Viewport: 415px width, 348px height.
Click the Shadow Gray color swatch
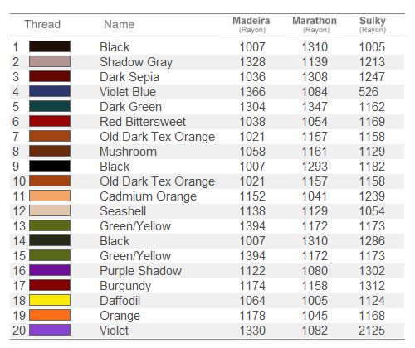click(50, 61)
